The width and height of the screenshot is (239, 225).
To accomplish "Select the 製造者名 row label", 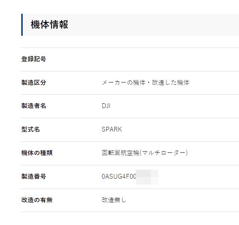I will pyautogui.click(x=34, y=106).
